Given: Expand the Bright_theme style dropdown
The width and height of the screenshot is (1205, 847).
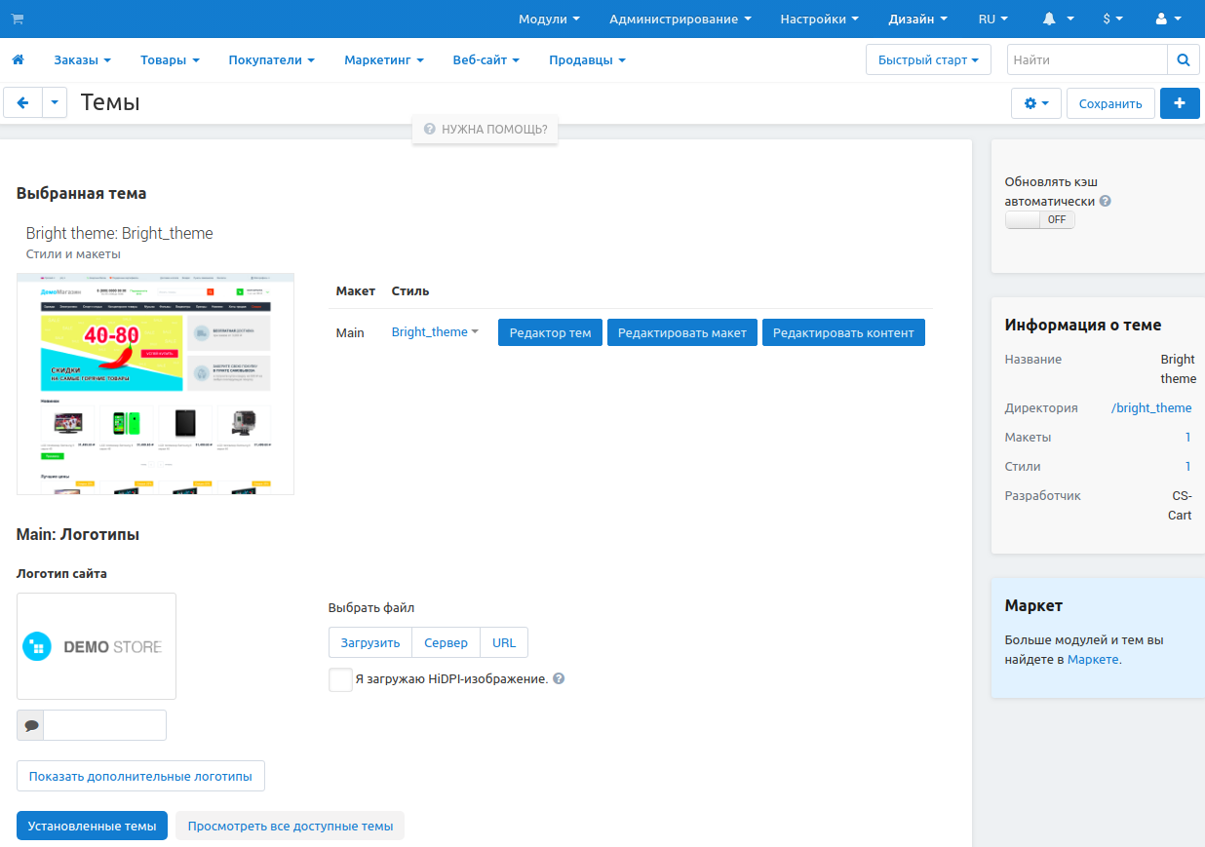Looking at the screenshot, I should 435,332.
